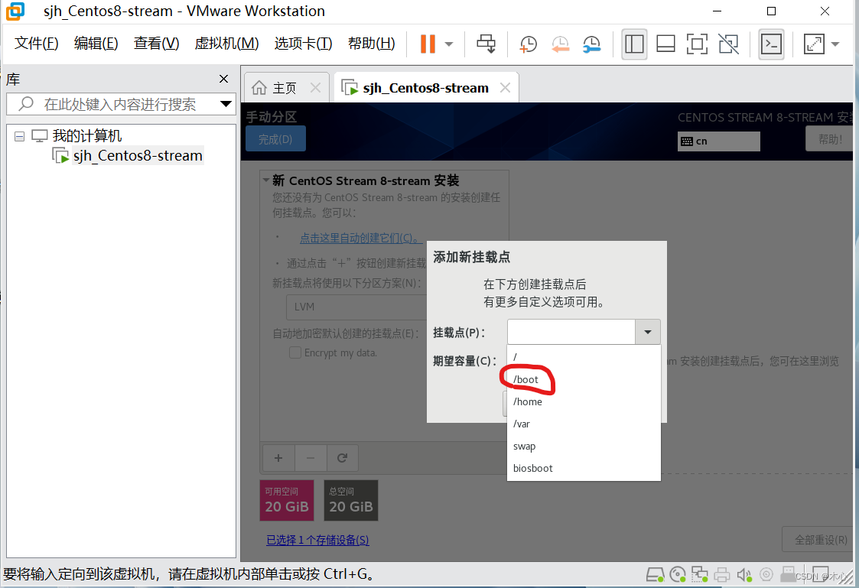Open the 选项卡(T) menu
The height and width of the screenshot is (588, 859).
pyautogui.click(x=303, y=44)
